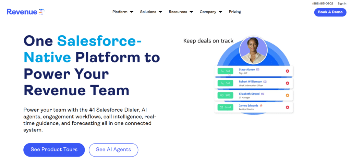Go to the Pricing page
Viewport: 351px width, 160px height.
point(235,12)
